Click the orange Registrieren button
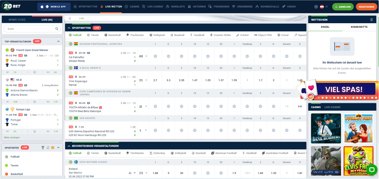 366,7
